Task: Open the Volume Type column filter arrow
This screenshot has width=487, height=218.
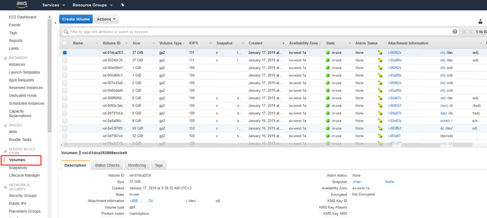Action: 183,43
